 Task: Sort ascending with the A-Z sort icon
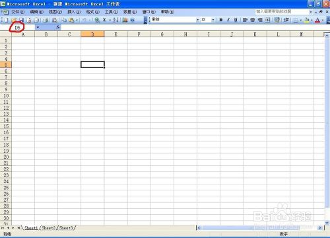pyautogui.click(x=115, y=20)
